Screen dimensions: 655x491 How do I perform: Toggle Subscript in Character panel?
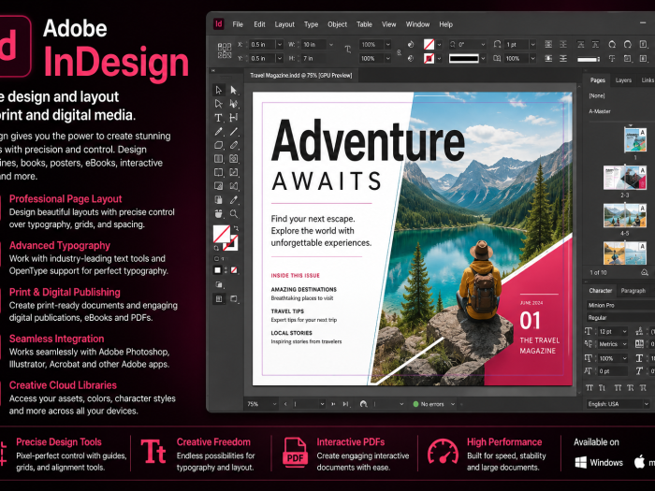pos(631,388)
